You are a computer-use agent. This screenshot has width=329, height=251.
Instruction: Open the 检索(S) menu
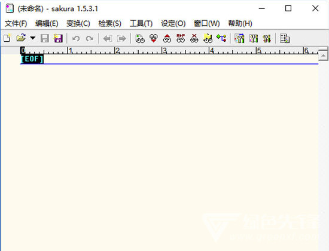coord(109,23)
